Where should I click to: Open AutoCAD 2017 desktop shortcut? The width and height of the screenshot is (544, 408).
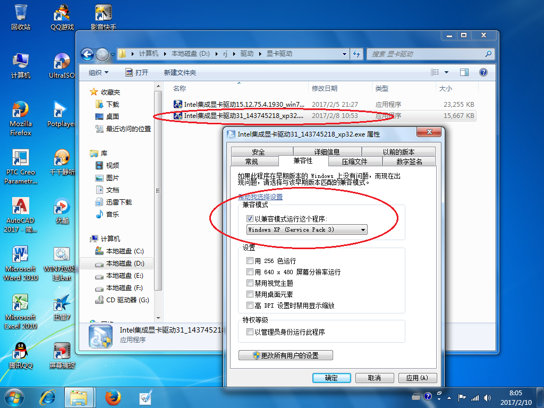(x=21, y=215)
